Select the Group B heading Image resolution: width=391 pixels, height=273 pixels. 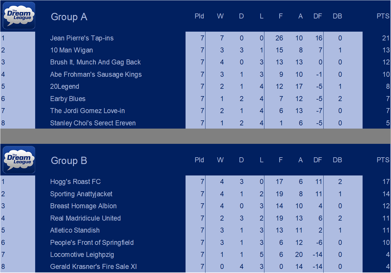tap(69, 161)
